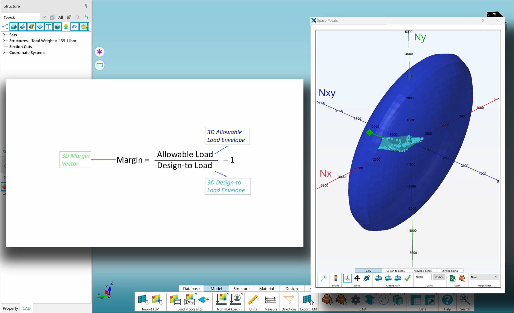
Task: Apply clipping plane with green checkmark
Action: (407, 278)
